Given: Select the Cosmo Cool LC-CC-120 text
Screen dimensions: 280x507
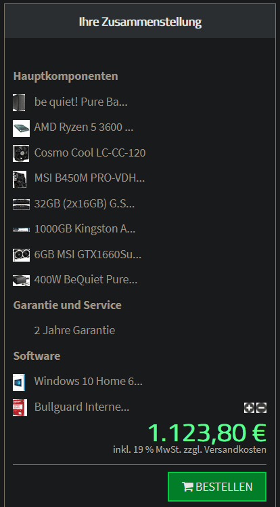Looking at the screenshot, I should click(90, 153).
